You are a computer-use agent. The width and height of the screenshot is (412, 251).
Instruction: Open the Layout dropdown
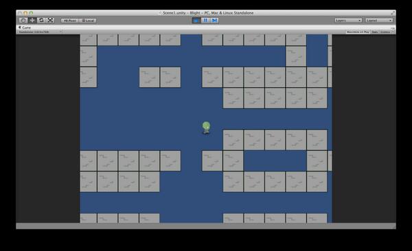(x=379, y=21)
